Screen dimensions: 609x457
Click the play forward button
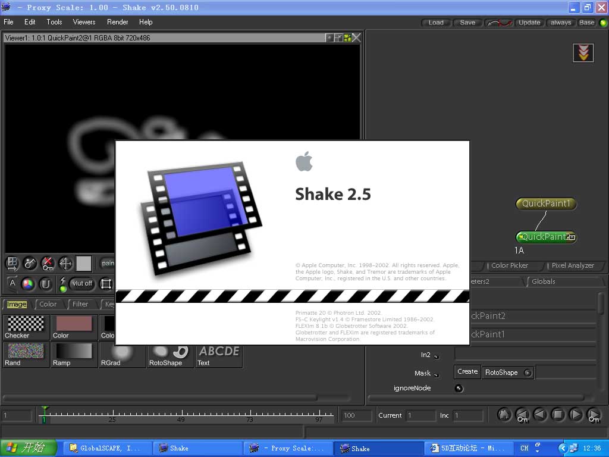click(x=576, y=415)
